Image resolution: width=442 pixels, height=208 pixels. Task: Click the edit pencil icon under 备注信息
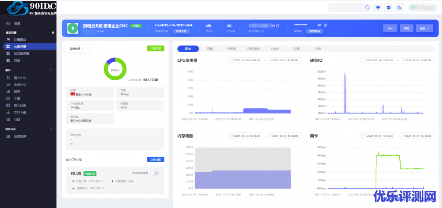tap(71, 144)
